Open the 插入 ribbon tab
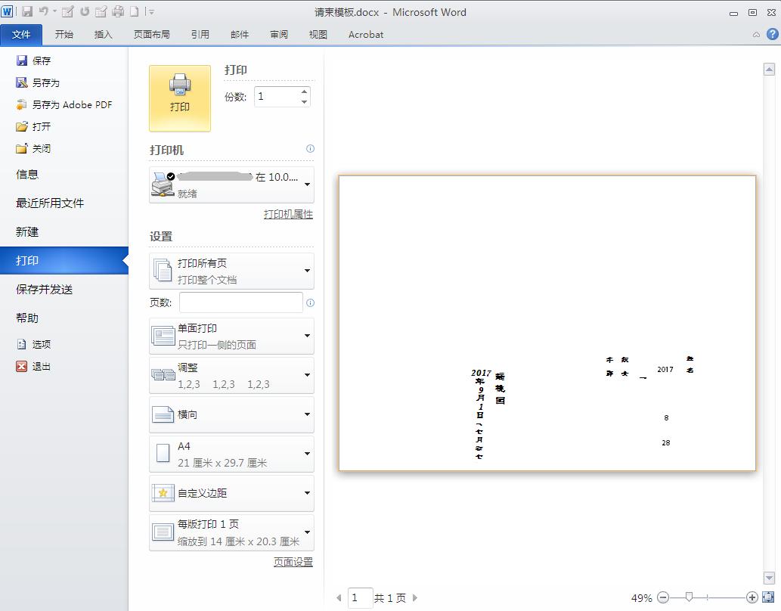 coord(103,34)
